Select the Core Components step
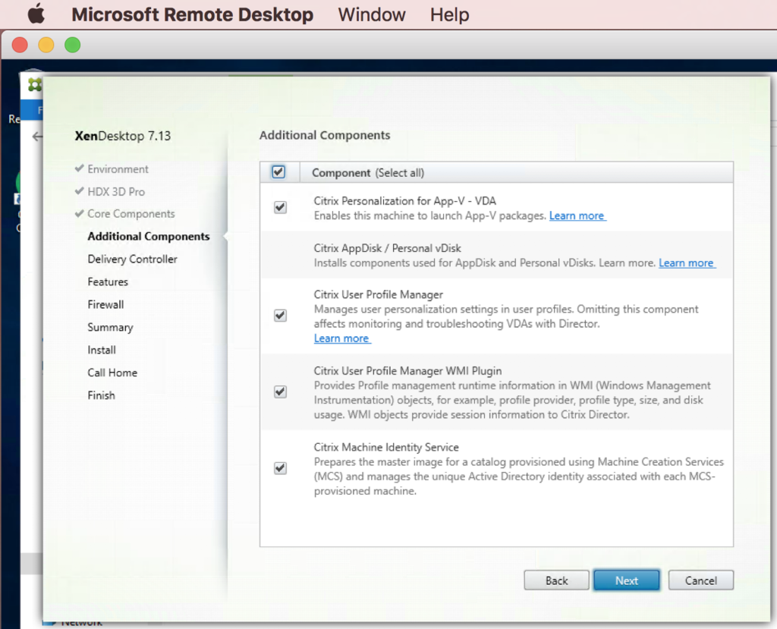 pos(131,214)
